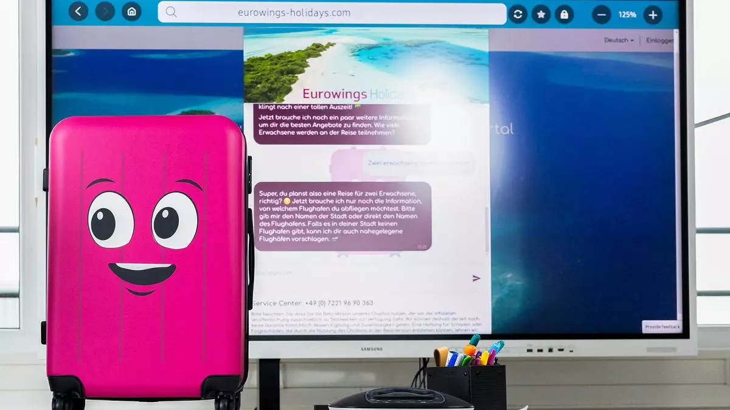The height and width of the screenshot is (410, 730).
Task: Open the Deutsch language dropdown
Action: pos(618,40)
